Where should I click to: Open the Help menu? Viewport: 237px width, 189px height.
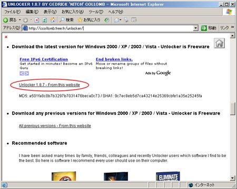[x=116, y=12]
